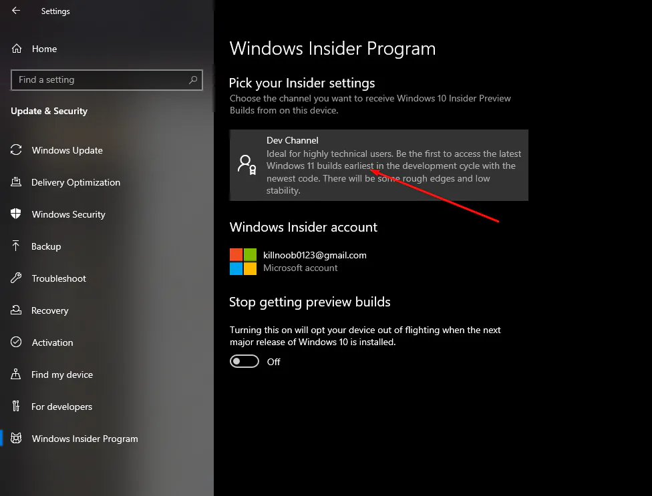The height and width of the screenshot is (496, 652).
Task: Go to Windows Security page
Action: [x=69, y=214]
